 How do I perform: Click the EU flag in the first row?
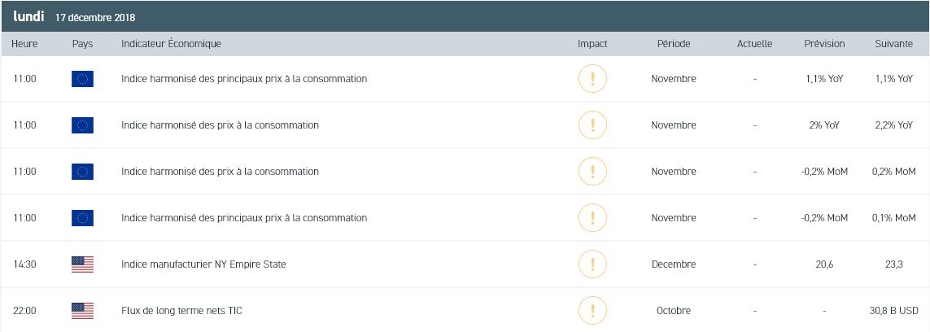[82, 79]
